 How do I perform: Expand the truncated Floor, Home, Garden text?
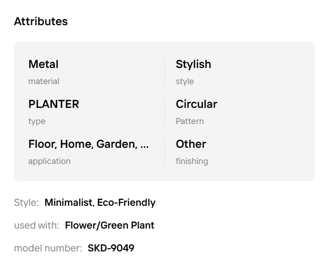(89, 144)
